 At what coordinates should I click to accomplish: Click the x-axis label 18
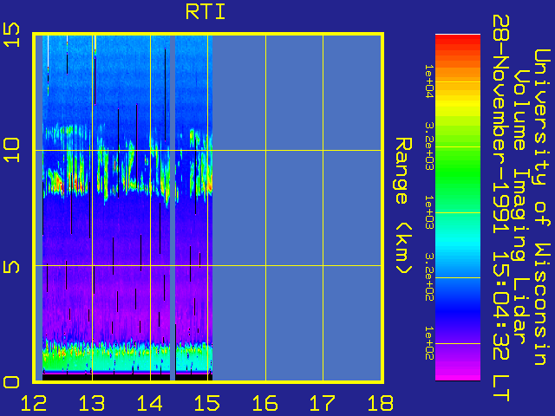click(381, 403)
